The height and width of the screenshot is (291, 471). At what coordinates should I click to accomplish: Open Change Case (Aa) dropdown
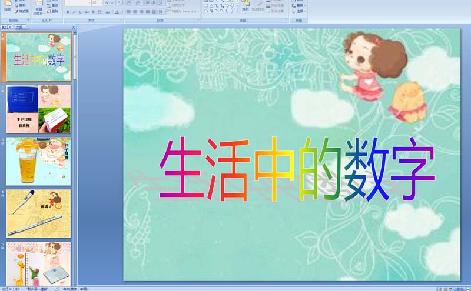coord(108,12)
